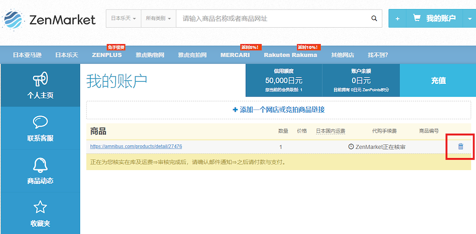This screenshot has height=234, width=476.
Task: Click the 我的账户 button
Action: pyautogui.click(x=434, y=19)
